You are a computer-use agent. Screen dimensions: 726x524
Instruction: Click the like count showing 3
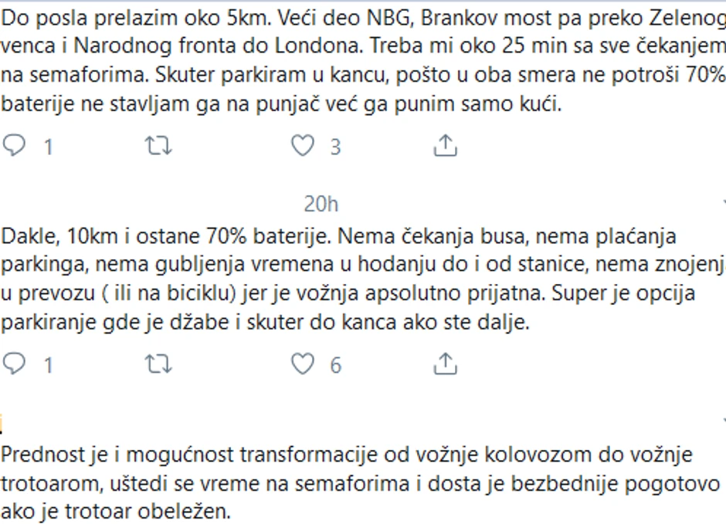point(335,147)
